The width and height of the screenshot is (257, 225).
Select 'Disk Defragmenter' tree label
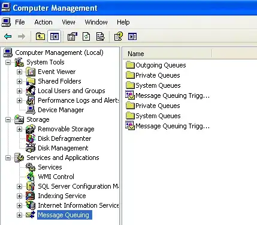coord(65,138)
